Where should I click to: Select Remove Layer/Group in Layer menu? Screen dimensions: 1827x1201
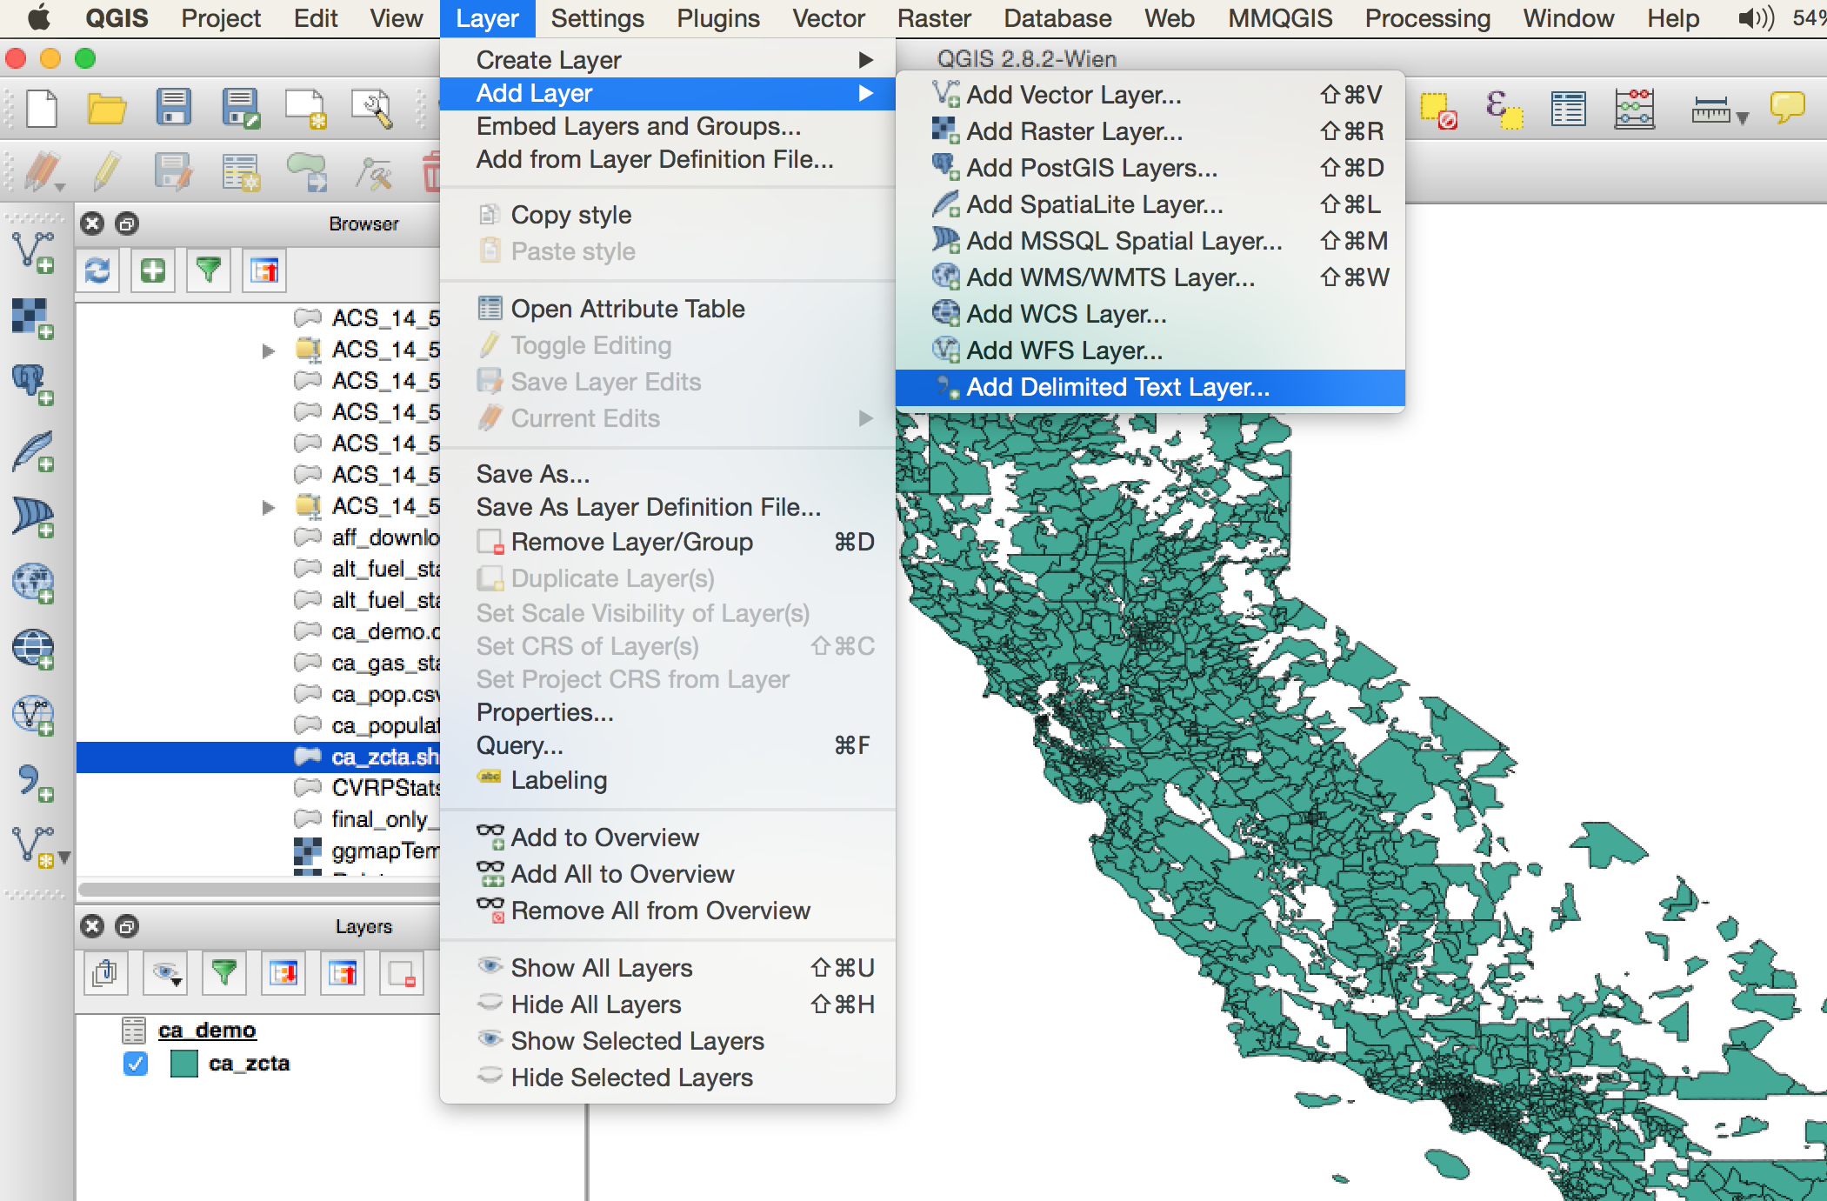pos(668,542)
